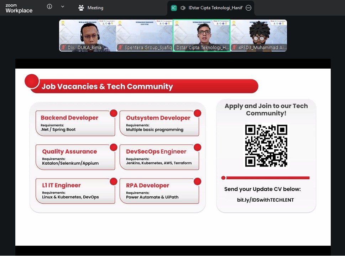Expand the dropdown arrow beside the info icon
Image resolution: width=345 pixels, height=256 pixels.
[x=63, y=7]
